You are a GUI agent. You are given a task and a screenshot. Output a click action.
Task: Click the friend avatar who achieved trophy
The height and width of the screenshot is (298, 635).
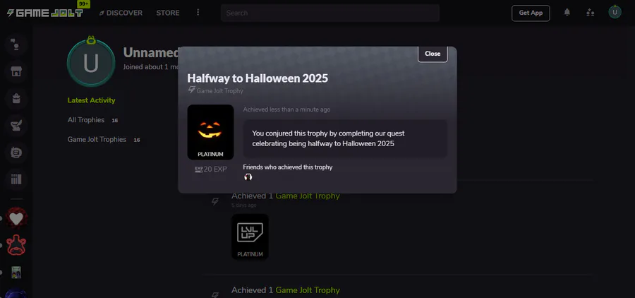[x=248, y=177]
